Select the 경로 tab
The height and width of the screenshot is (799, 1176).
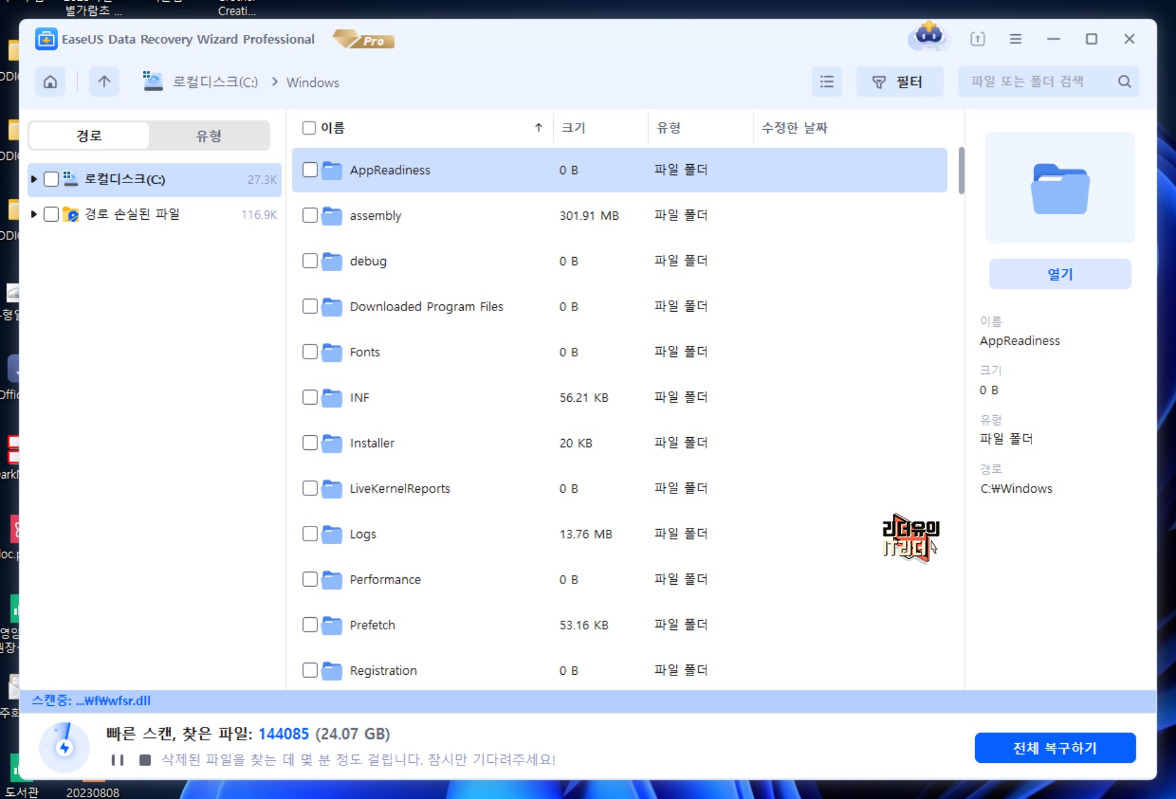pos(89,135)
